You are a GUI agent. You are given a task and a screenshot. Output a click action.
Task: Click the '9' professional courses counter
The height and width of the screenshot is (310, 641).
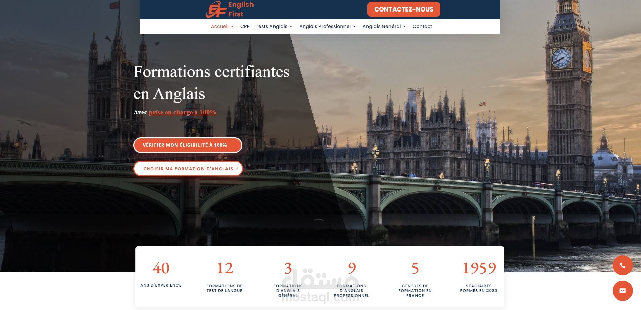pos(352,268)
